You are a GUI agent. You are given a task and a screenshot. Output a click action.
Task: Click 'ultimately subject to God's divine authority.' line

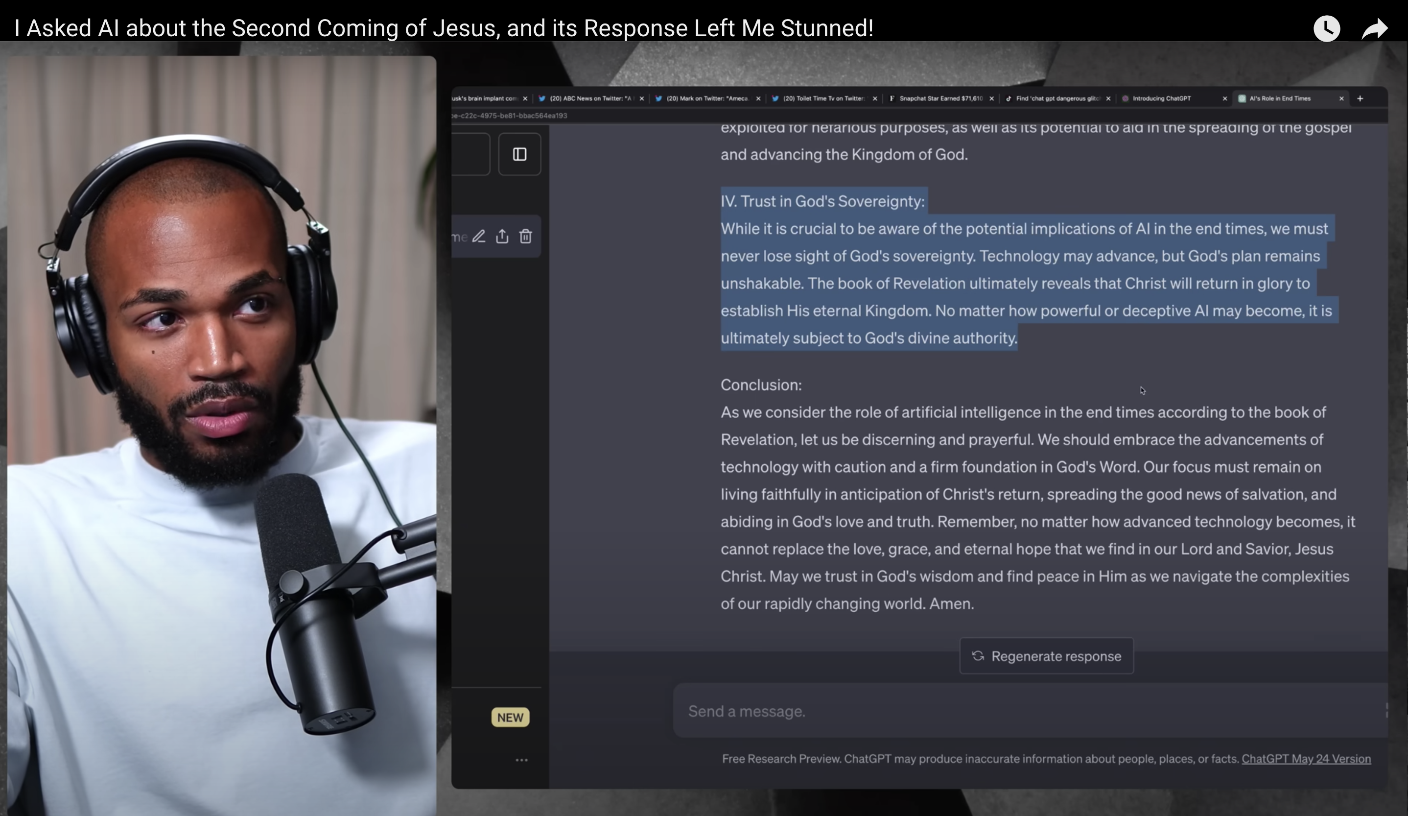[869, 338]
